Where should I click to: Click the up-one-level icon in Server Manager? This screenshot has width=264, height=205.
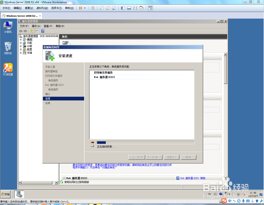tap(32, 31)
